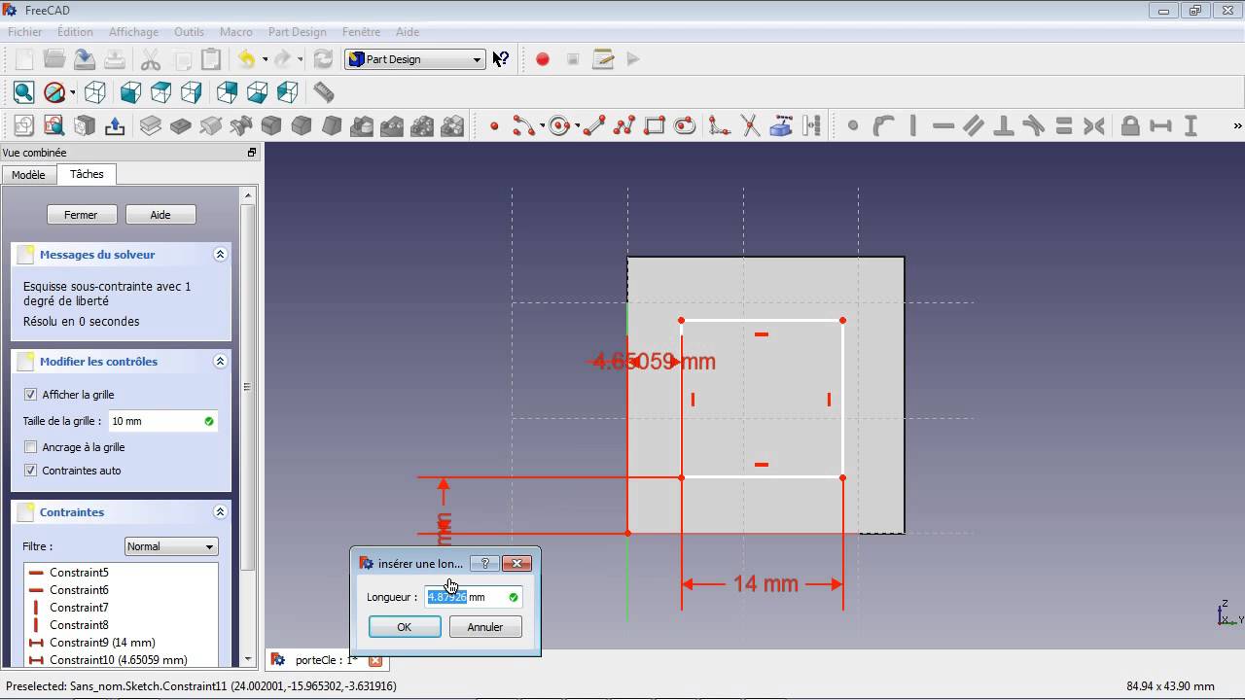Start macro recording with red circle

point(543,59)
